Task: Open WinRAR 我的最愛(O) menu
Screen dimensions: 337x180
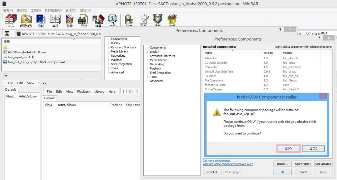Action: pyautogui.click(x=53, y=10)
